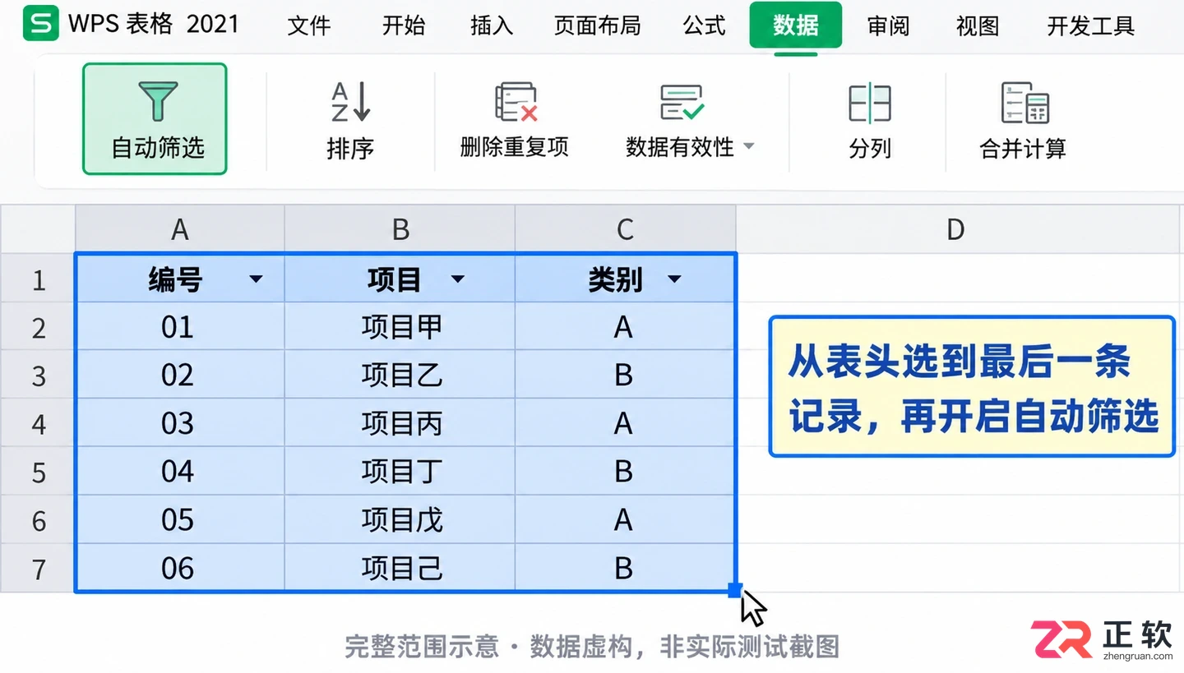This screenshot has width=1184, height=673.
Task: Click the 编号 header cell text
Action: [x=175, y=279]
